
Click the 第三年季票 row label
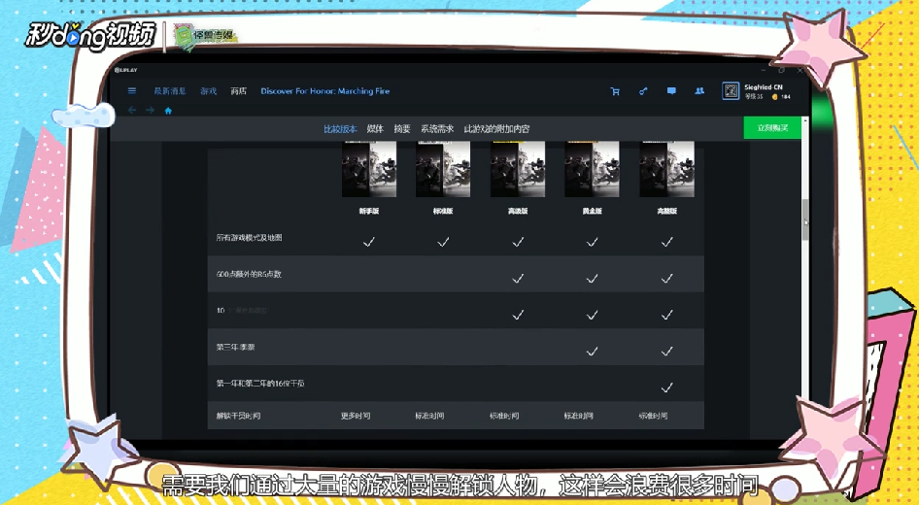[235, 348]
